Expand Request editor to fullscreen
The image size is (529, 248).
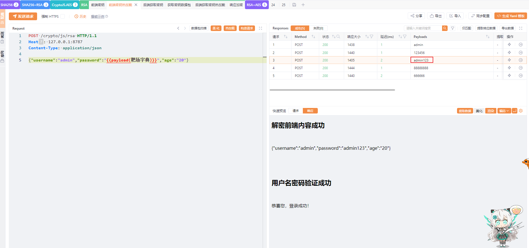click(x=260, y=28)
